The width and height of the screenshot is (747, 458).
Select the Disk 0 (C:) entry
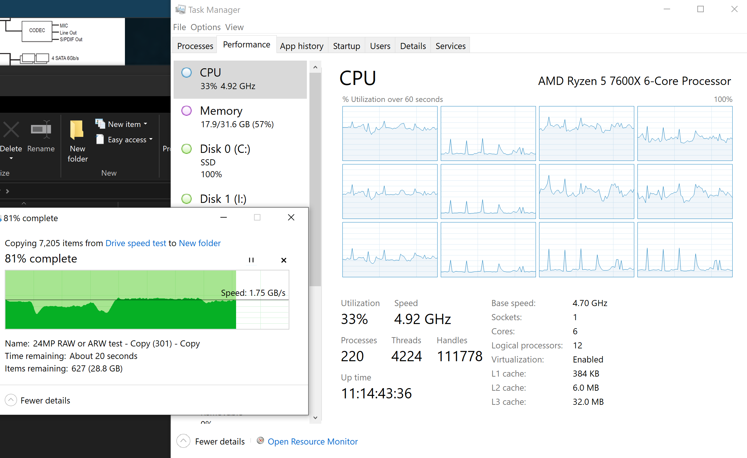(240, 161)
